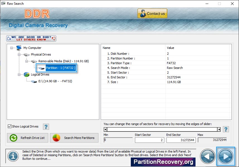Collapse the Physical Drives node
Screen dimensions: 239x167
(19, 54)
